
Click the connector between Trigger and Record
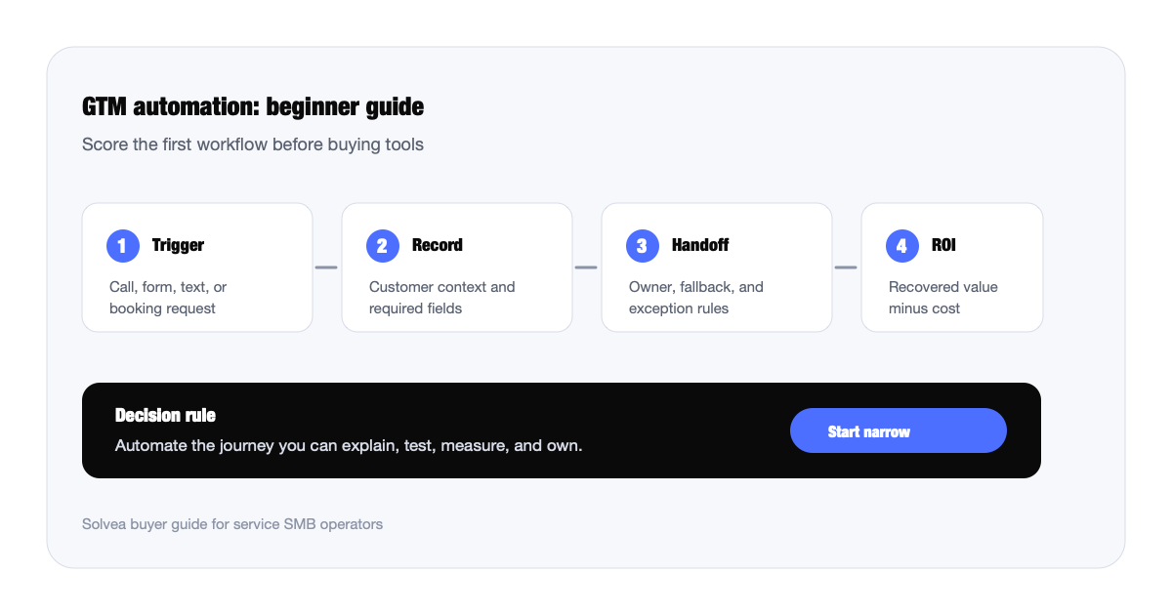coord(326,267)
